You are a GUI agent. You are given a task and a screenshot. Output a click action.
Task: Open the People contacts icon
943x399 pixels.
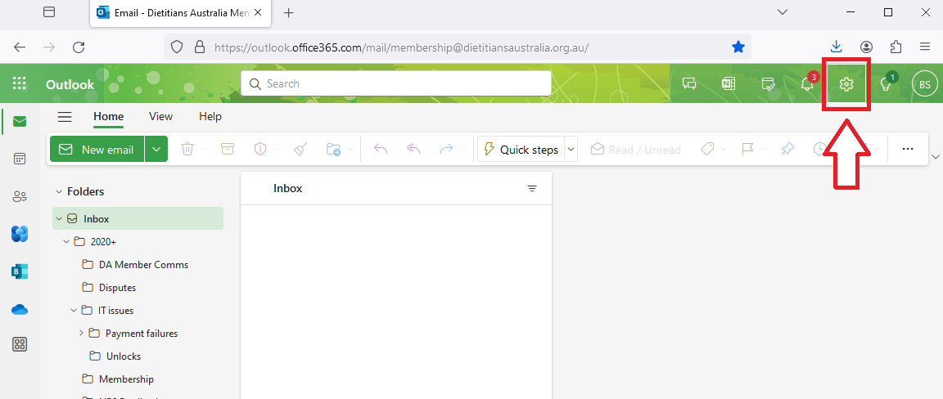20,196
